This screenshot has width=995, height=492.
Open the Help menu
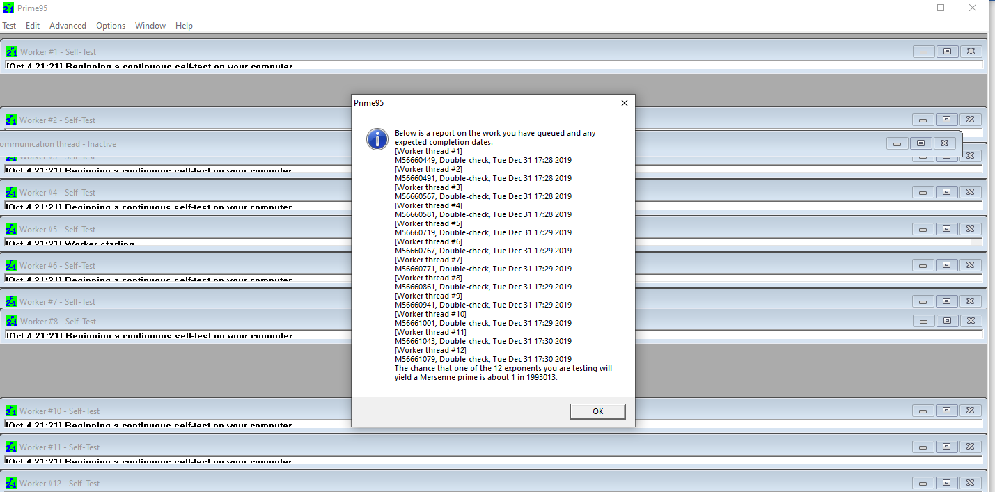[184, 26]
